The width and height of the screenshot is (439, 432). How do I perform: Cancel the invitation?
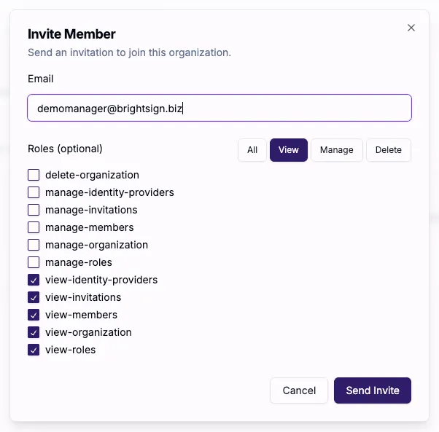[x=299, y=390]
